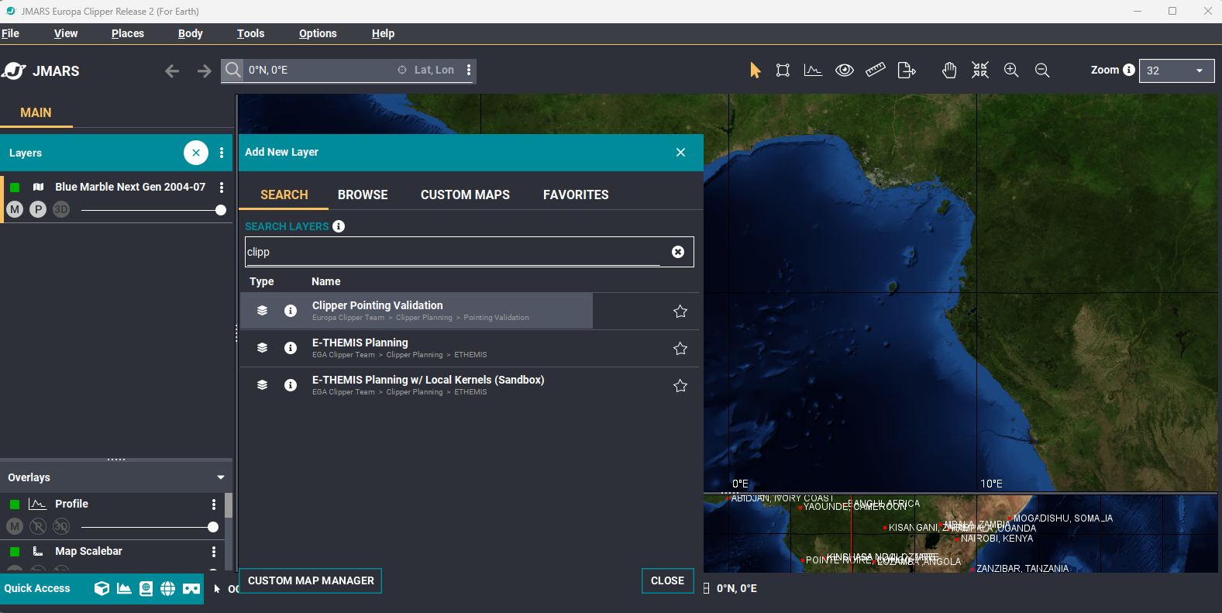The width and height of the screenshot is (1222, 613).
Task: Show info for Clipper Pointing Validation
Action: point(291,311)
